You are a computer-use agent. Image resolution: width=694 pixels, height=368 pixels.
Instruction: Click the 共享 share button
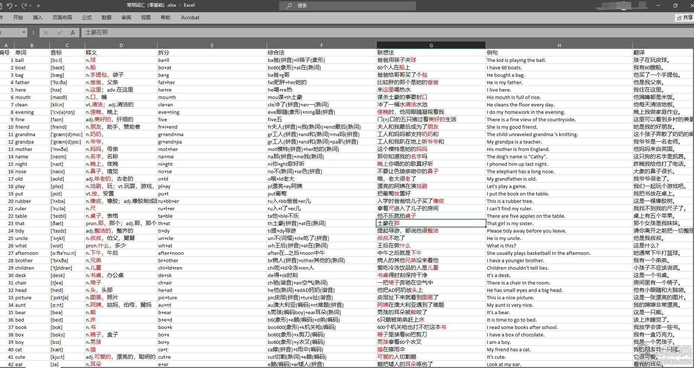[x=685, y=17]
